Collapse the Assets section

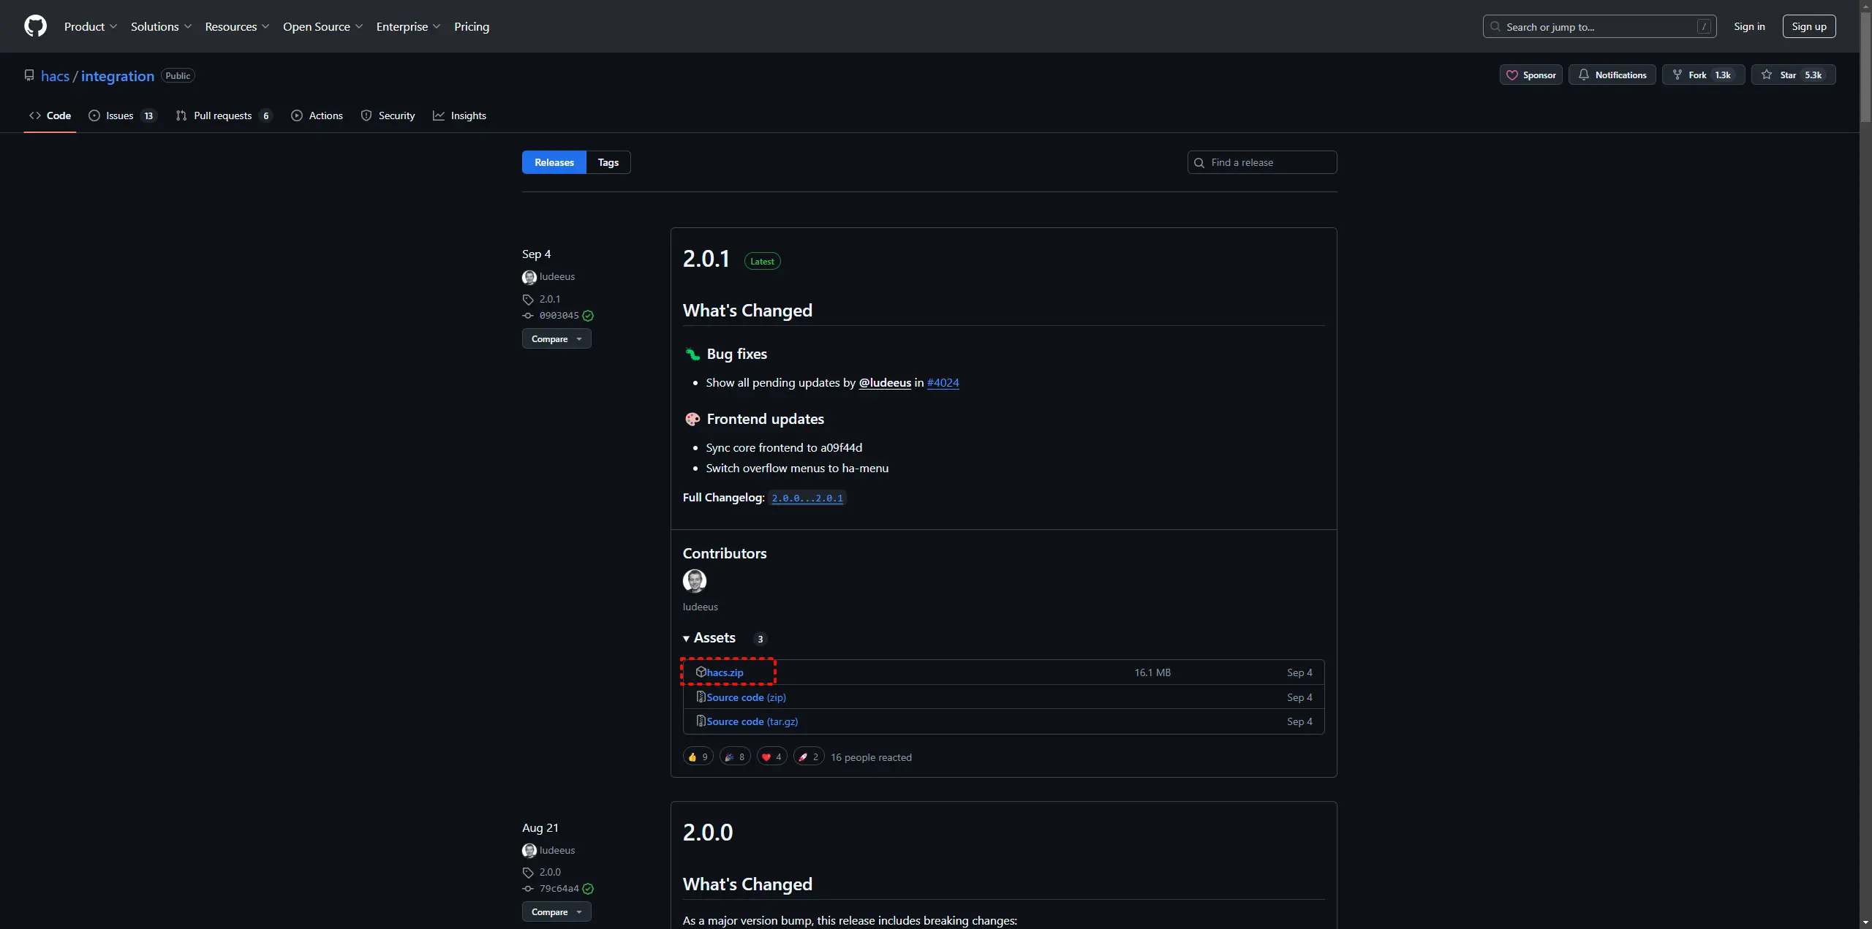tap(709, 638)
